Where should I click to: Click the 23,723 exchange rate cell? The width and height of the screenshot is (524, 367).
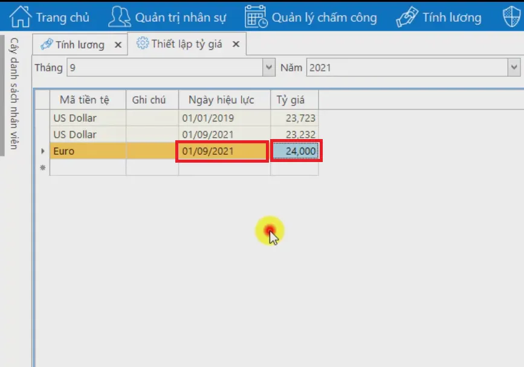(x=294, y=118)
